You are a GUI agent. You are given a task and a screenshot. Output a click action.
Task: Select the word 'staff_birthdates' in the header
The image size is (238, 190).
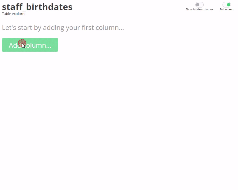(37, 7)
